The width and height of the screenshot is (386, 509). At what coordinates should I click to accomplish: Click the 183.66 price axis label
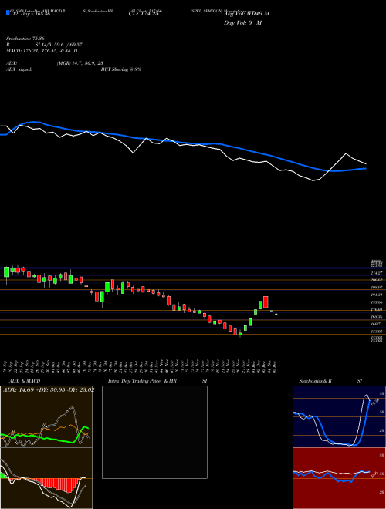376,302
